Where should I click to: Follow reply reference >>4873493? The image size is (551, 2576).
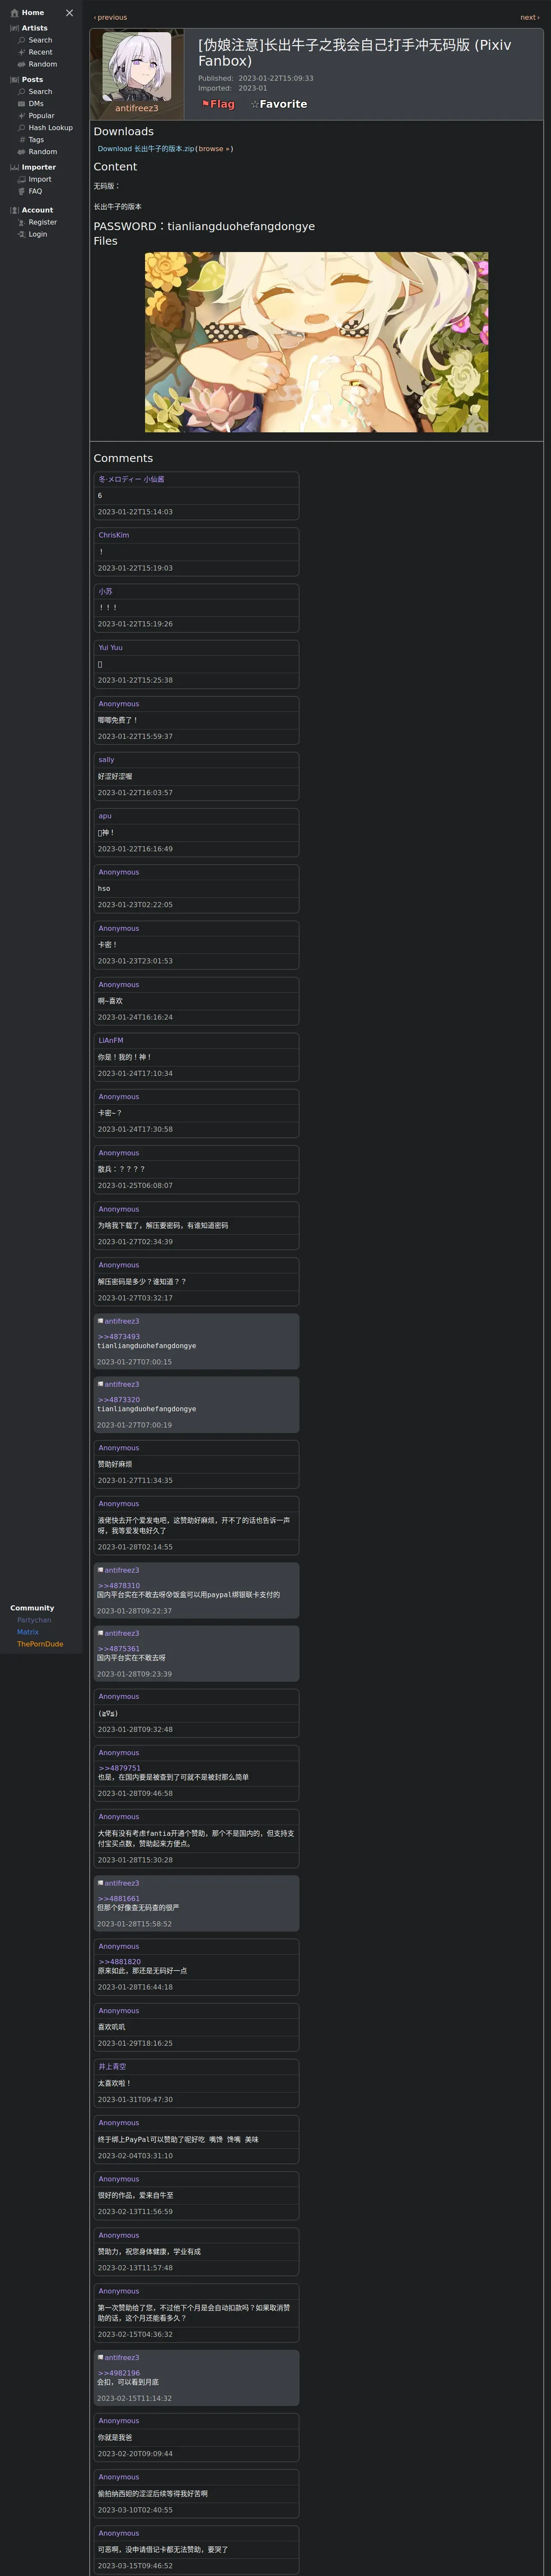119,1336
